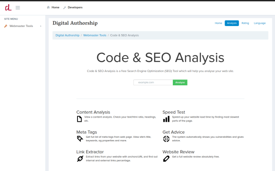
Task: Switch to the Rating tab
Action: [245, 23]
